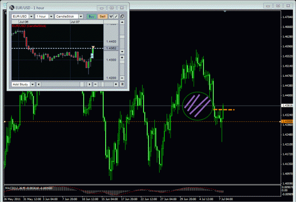Click the 1.4400 price label in small chart

pos(111,41)
